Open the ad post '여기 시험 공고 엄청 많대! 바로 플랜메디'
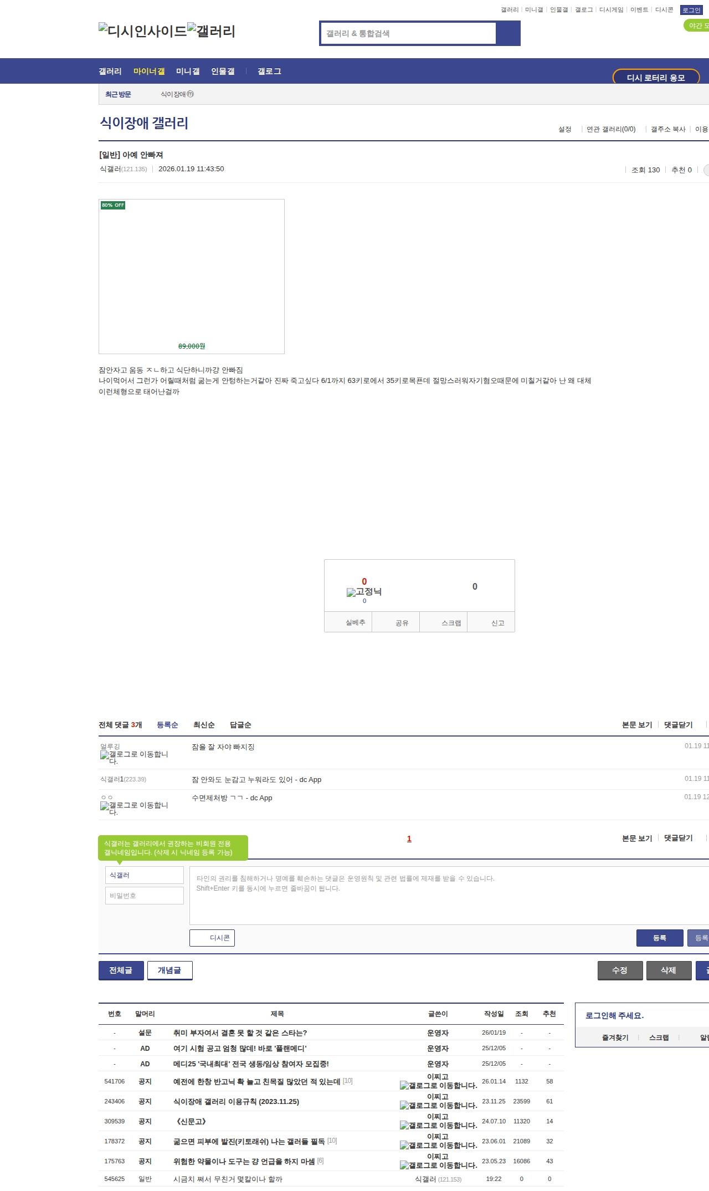Viewport: 709px width, 1191px height. (240, 1048)
